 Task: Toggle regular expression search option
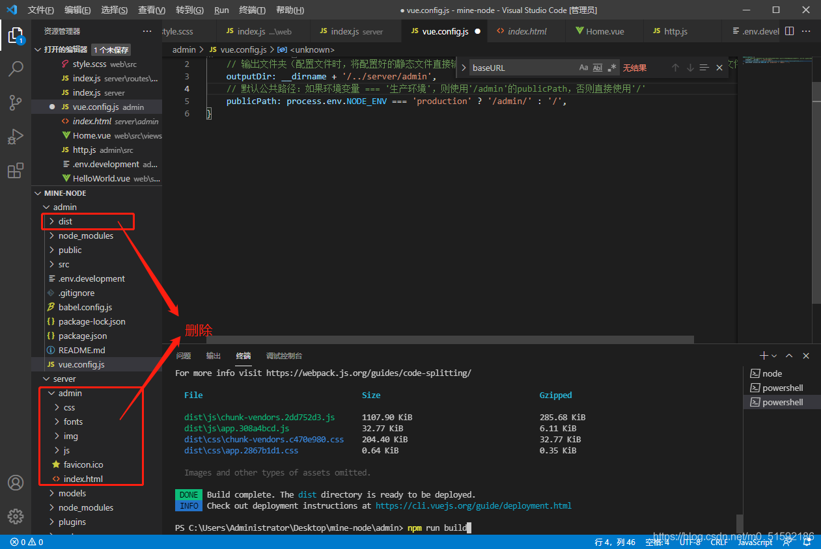point(612,68)
